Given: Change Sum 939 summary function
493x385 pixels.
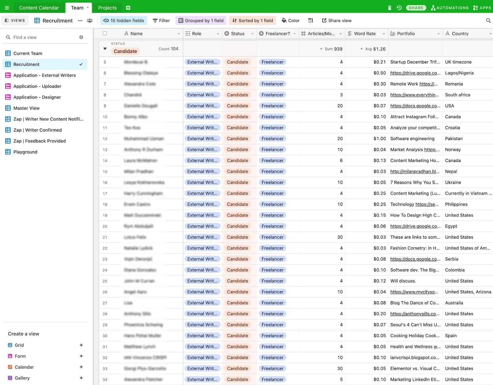Looking at the screenshot, I should 331,49.
